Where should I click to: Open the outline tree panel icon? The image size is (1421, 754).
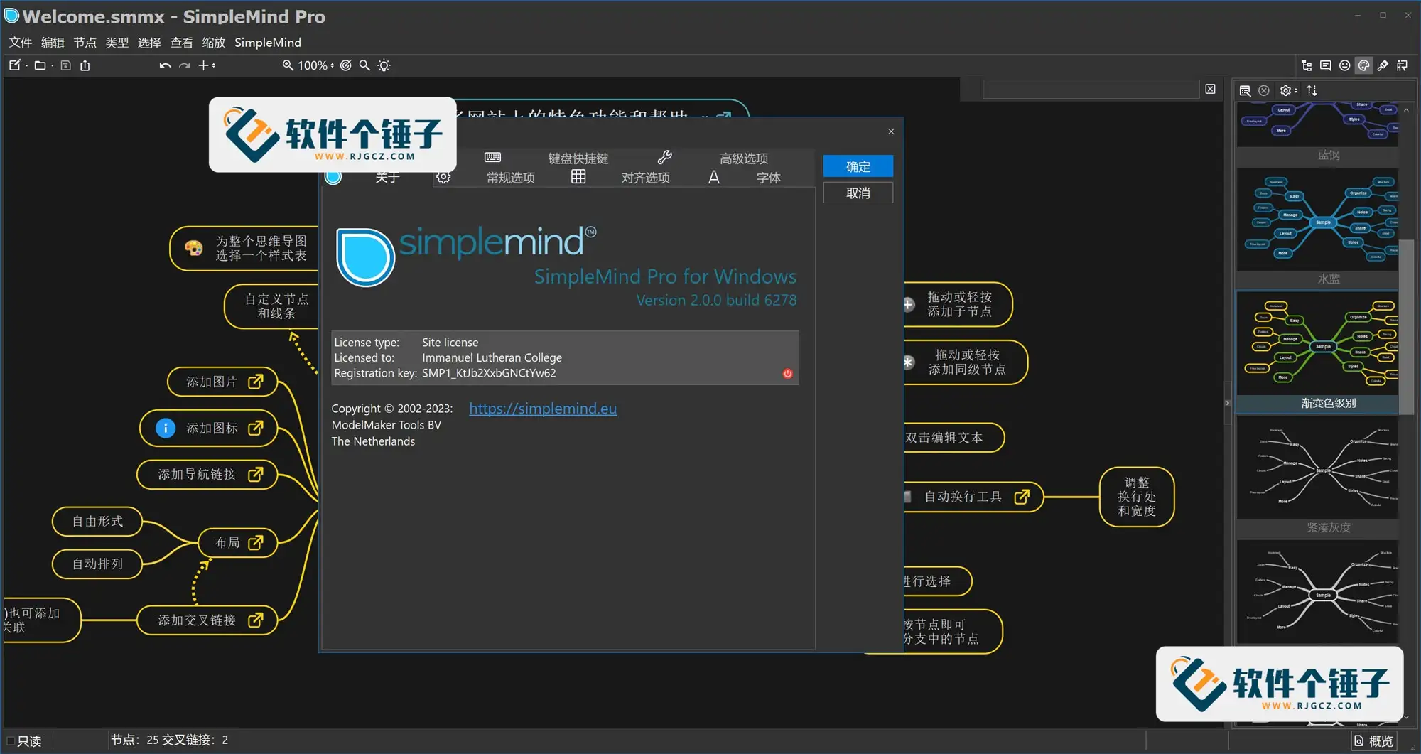pos(1306,65)
